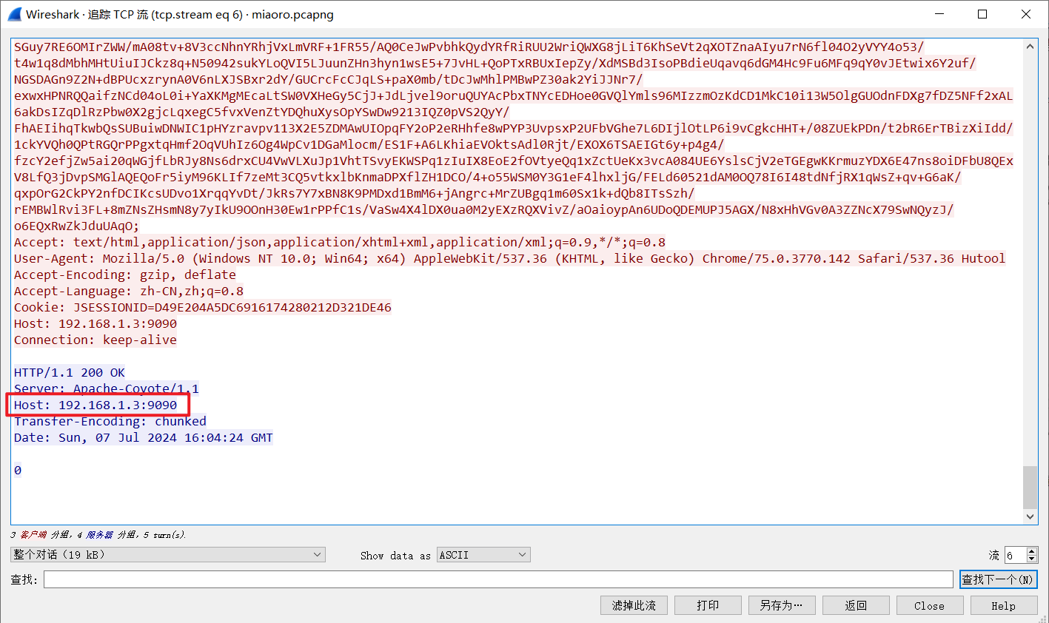Click the 滤掉此流 filter out stream button
This screenshot has height=623, width=1049.
634,605
